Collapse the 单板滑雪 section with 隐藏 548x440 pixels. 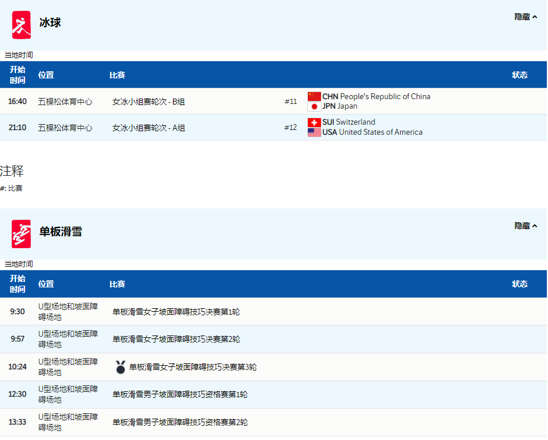click(525, 226)
